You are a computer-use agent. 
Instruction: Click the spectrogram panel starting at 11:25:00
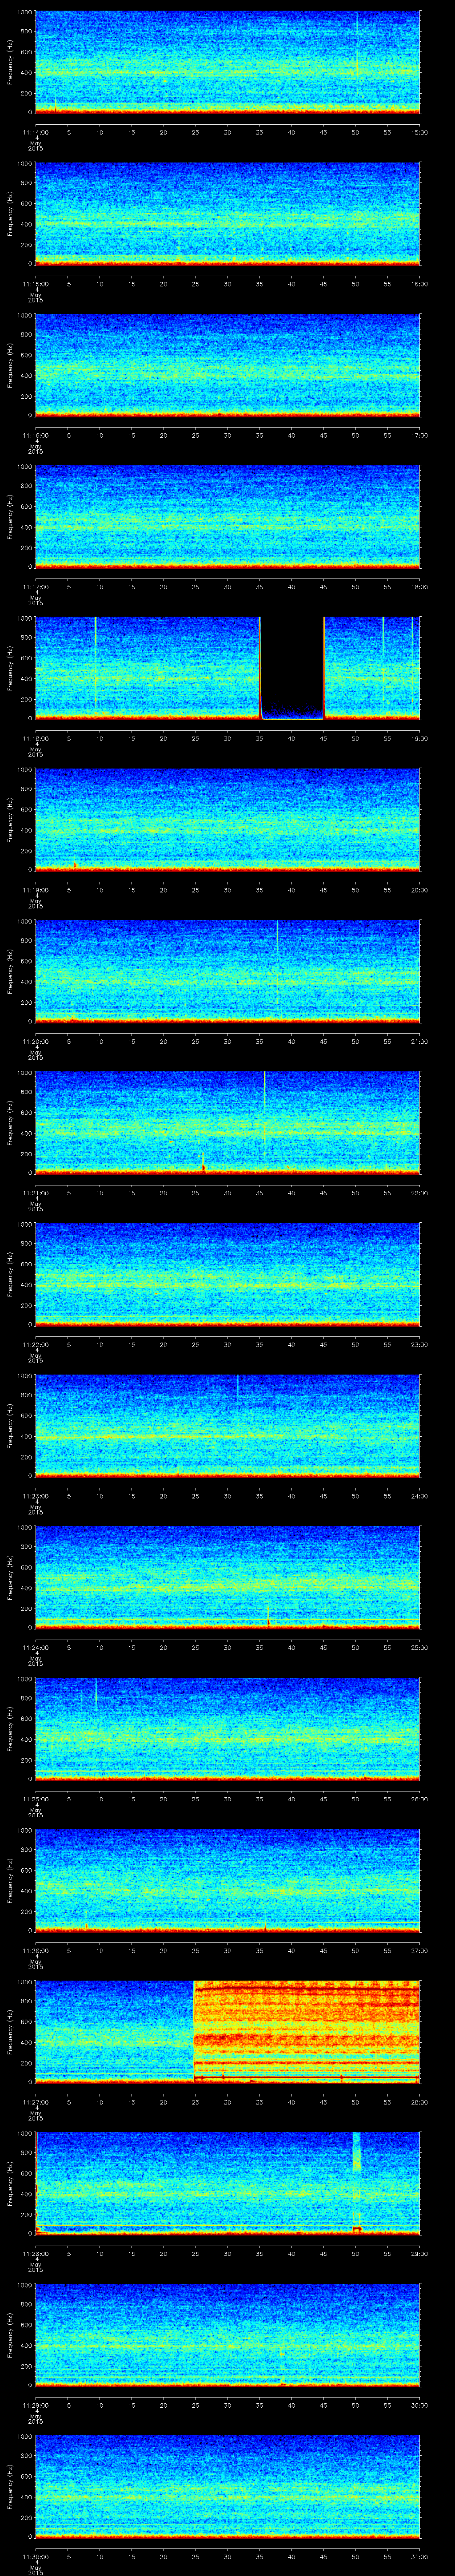(227, 1729)
